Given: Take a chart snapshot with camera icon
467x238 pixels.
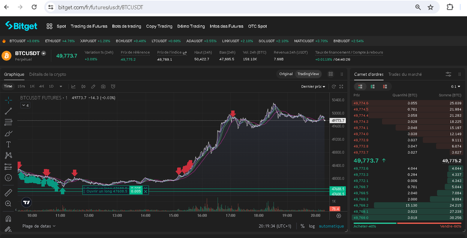Looking at the screenshot, I should pos(103,86).
